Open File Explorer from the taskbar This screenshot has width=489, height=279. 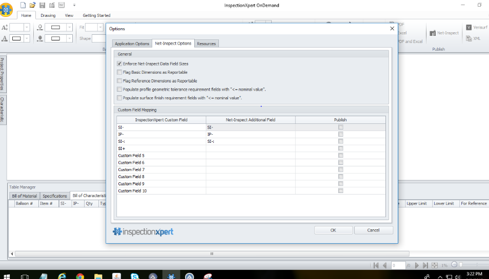[x=98, y=276]
